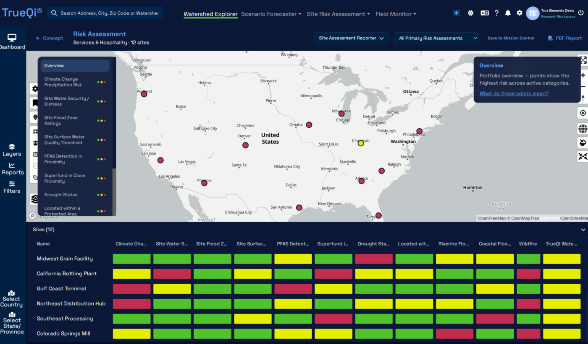Select PFAS Detection in Proximity category
Screen dimensions: 588x344
75,159
